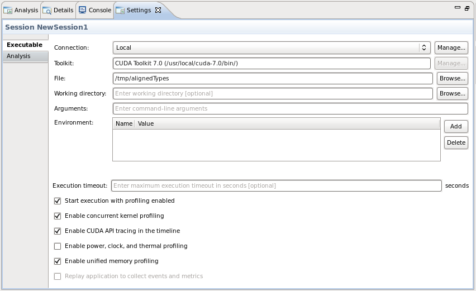
Task: Maximize the view panel
Action: [x=467, y=8]
